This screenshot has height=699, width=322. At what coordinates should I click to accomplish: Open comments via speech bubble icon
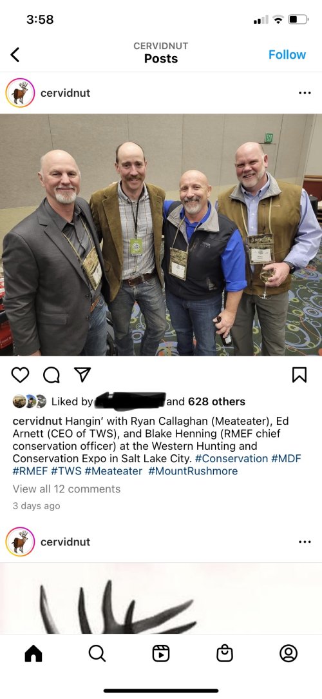tap(51, 375)
